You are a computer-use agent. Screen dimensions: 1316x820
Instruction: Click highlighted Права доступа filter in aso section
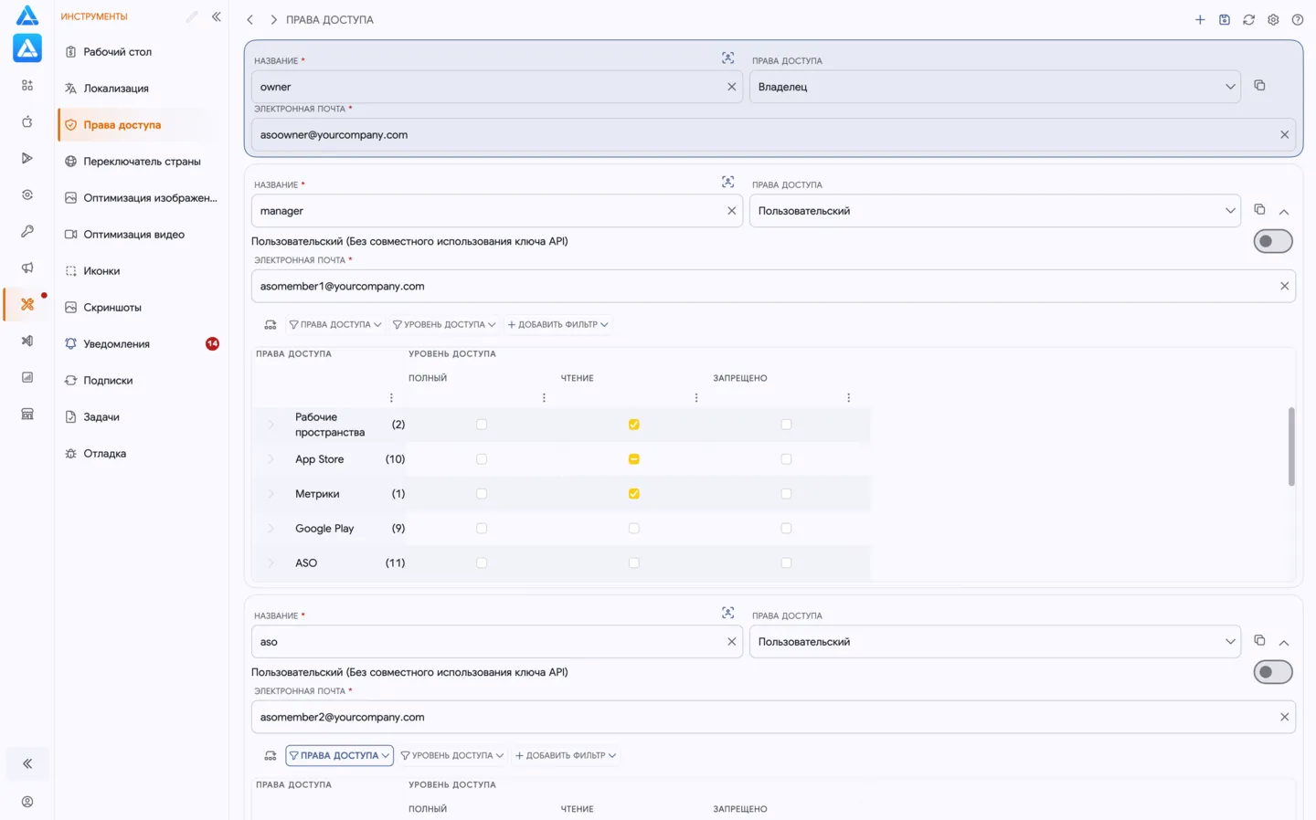point(339,755)
